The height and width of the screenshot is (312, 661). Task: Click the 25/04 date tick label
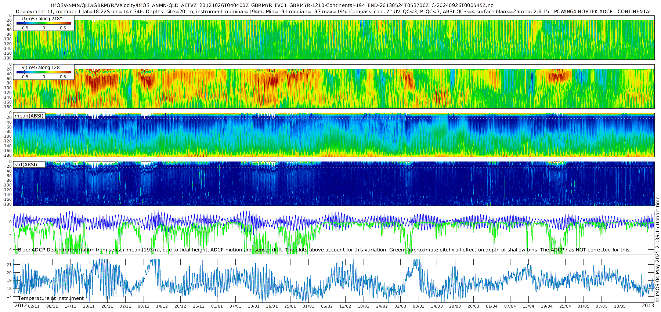[565, 306]
